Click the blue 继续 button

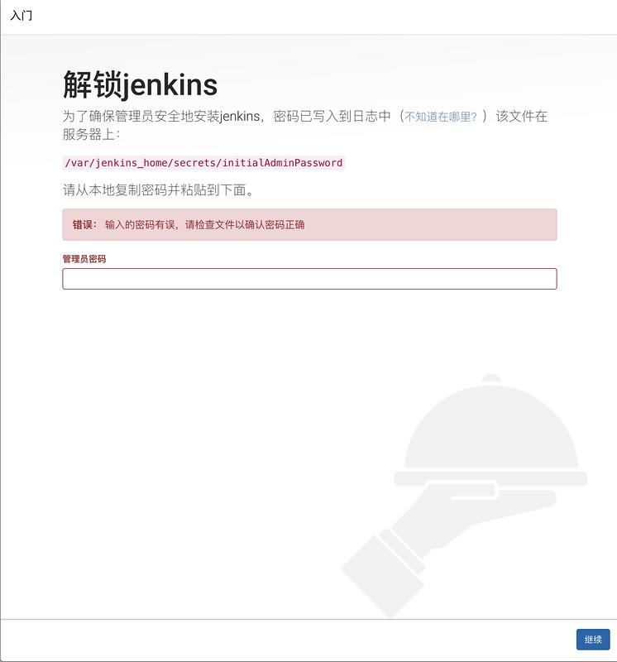(x=593, y=639)
